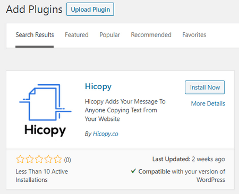Screen dimensions: 239x194
Task: Switch to the Search Results tab
Action: coord(35,35)
